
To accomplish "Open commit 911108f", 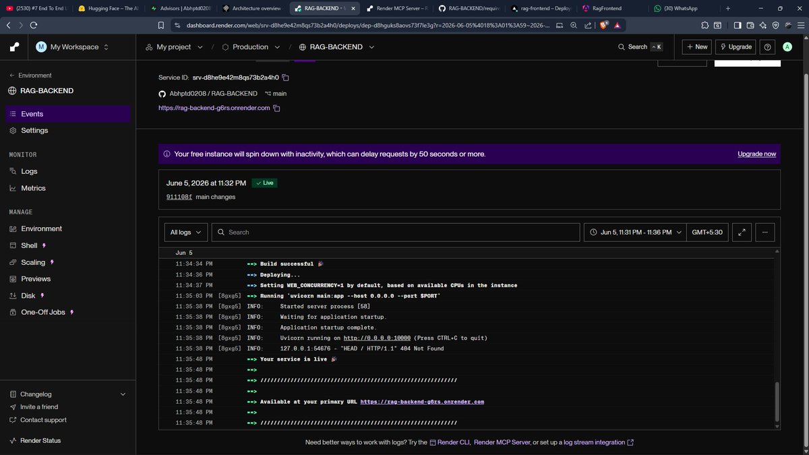I will pos(179,197).
